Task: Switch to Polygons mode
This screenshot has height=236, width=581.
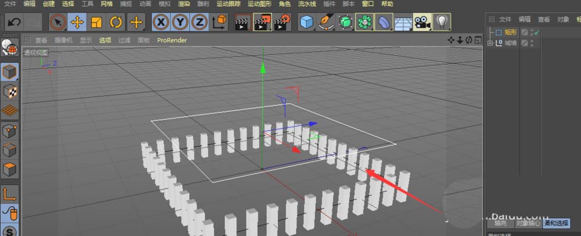Action: (10, 170)
